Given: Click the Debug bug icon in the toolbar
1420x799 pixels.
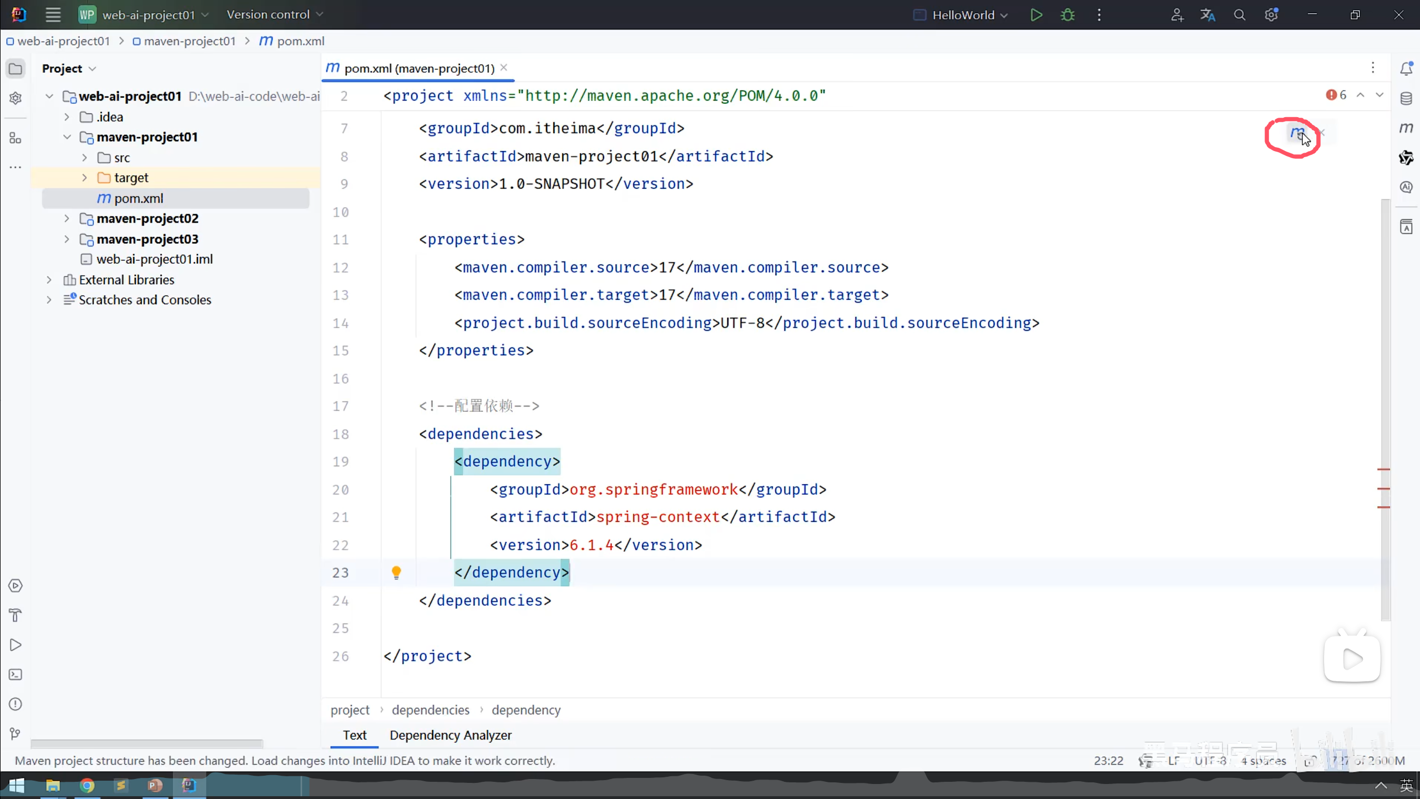Looking at the screenshot, I should (1067, 15).
